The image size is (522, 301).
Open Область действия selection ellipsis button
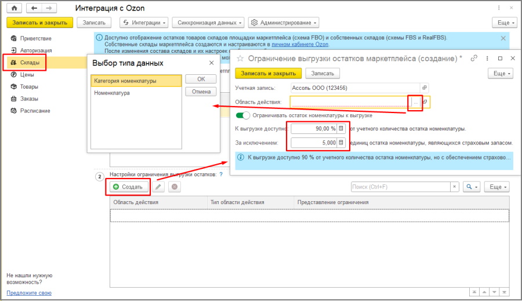click(415, 103)
